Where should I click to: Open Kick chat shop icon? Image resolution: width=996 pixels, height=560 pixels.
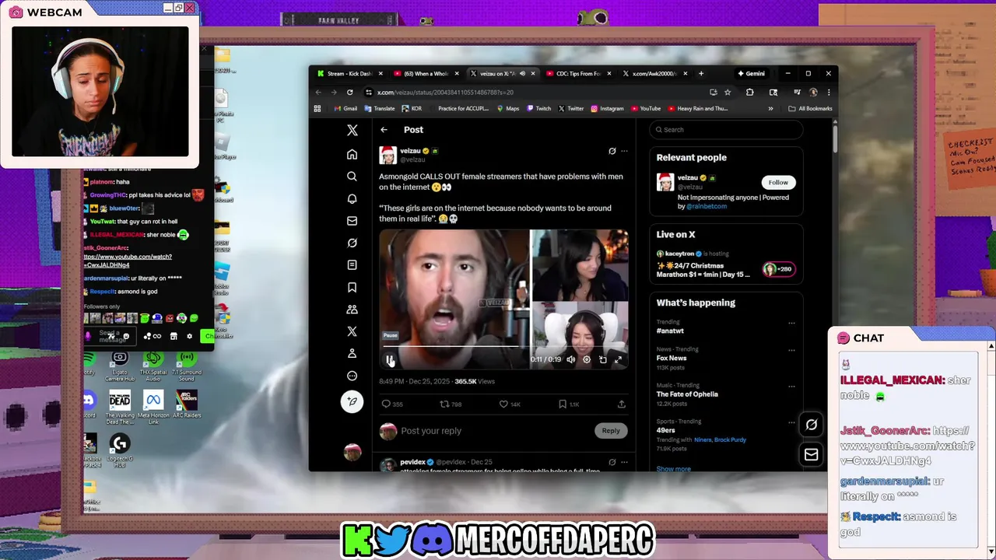(174, 336)
